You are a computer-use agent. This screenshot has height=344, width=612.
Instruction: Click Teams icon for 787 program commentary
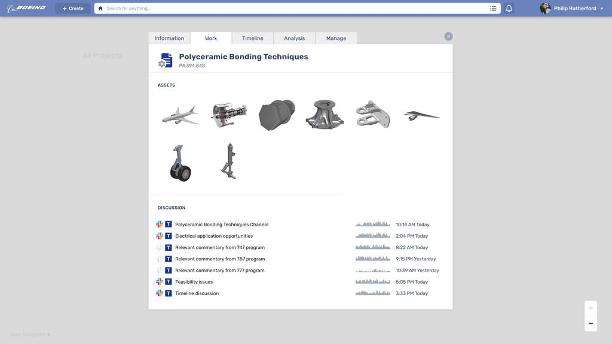168,259
